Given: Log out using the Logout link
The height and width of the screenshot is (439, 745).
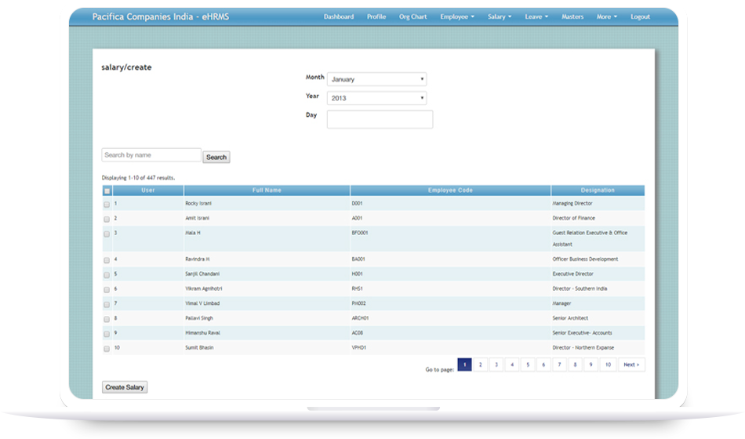Looking at the screenshot, I should click(x=640, y=16).
